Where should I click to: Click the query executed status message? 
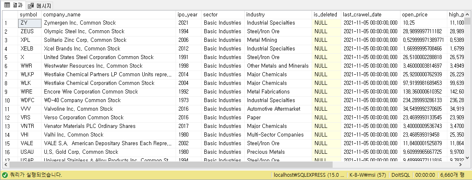[x=36, y=175]
